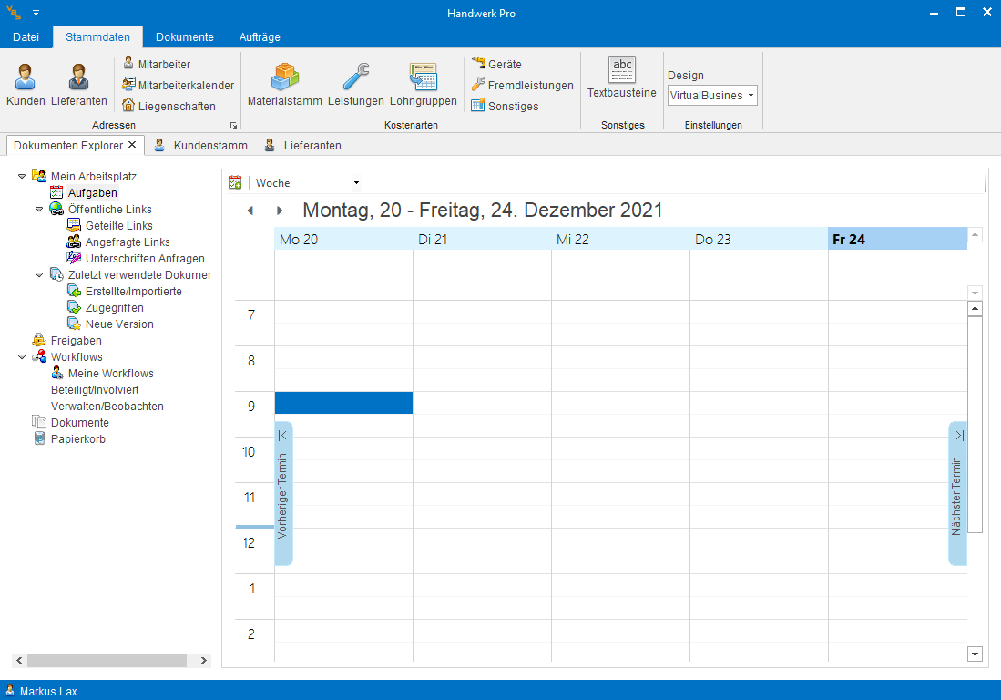Select Verwalten/Beobachten tree item
The height and width of the screenshot is (700, 1001).
pos(107,407)
